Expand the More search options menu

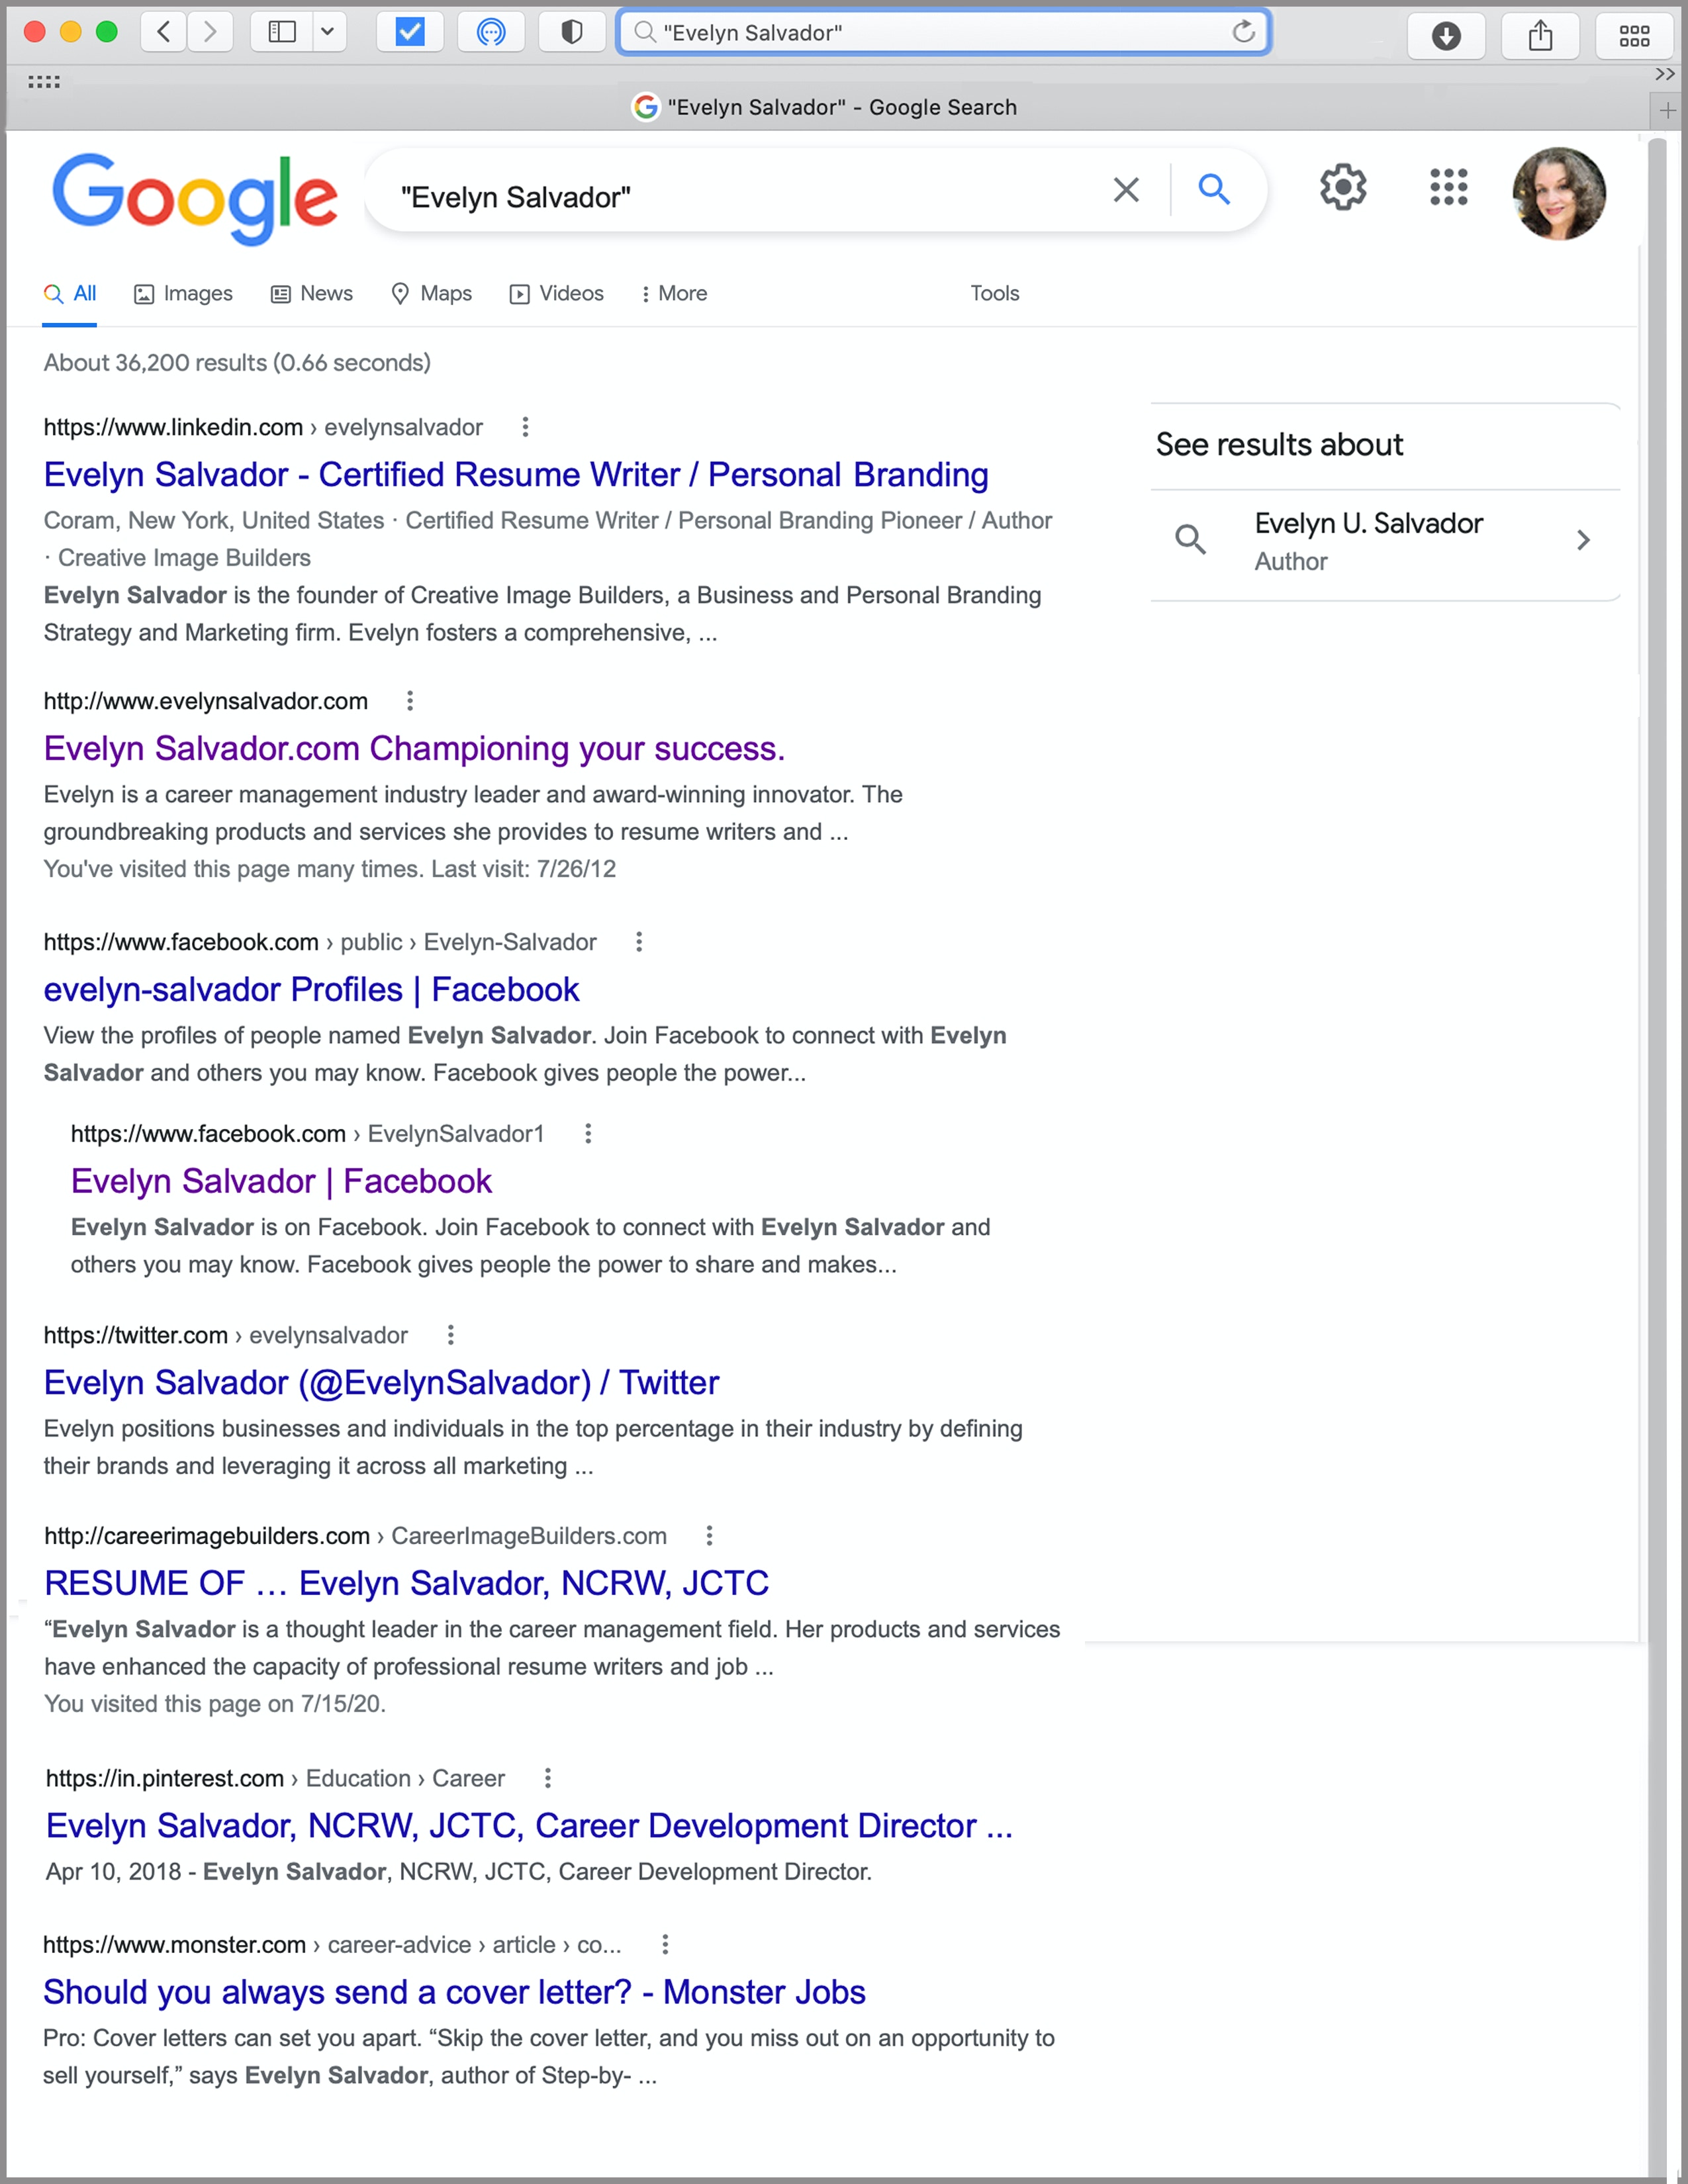pos(674,293)
